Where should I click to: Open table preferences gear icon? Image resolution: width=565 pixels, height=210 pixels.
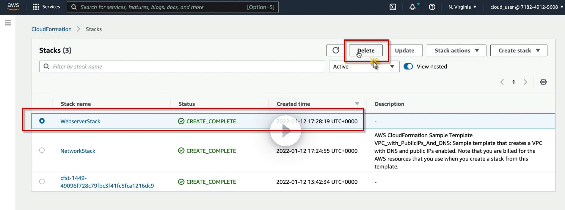pos(543,82)
